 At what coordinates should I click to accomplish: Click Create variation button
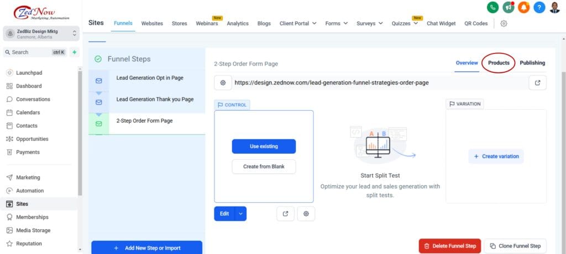496,156
